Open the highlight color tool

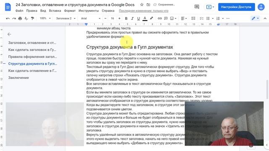151,18
